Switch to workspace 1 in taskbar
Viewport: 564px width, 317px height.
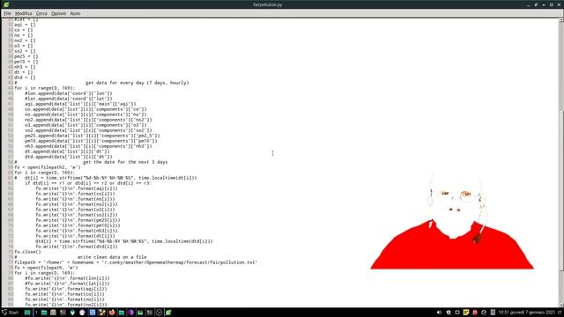36,313
